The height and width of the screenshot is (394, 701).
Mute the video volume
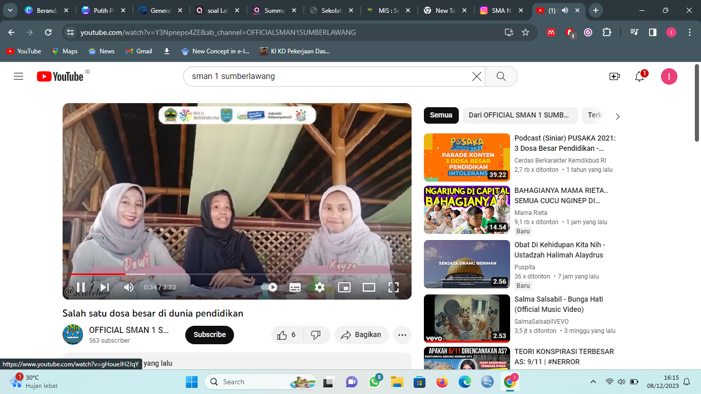pos(129,287)
